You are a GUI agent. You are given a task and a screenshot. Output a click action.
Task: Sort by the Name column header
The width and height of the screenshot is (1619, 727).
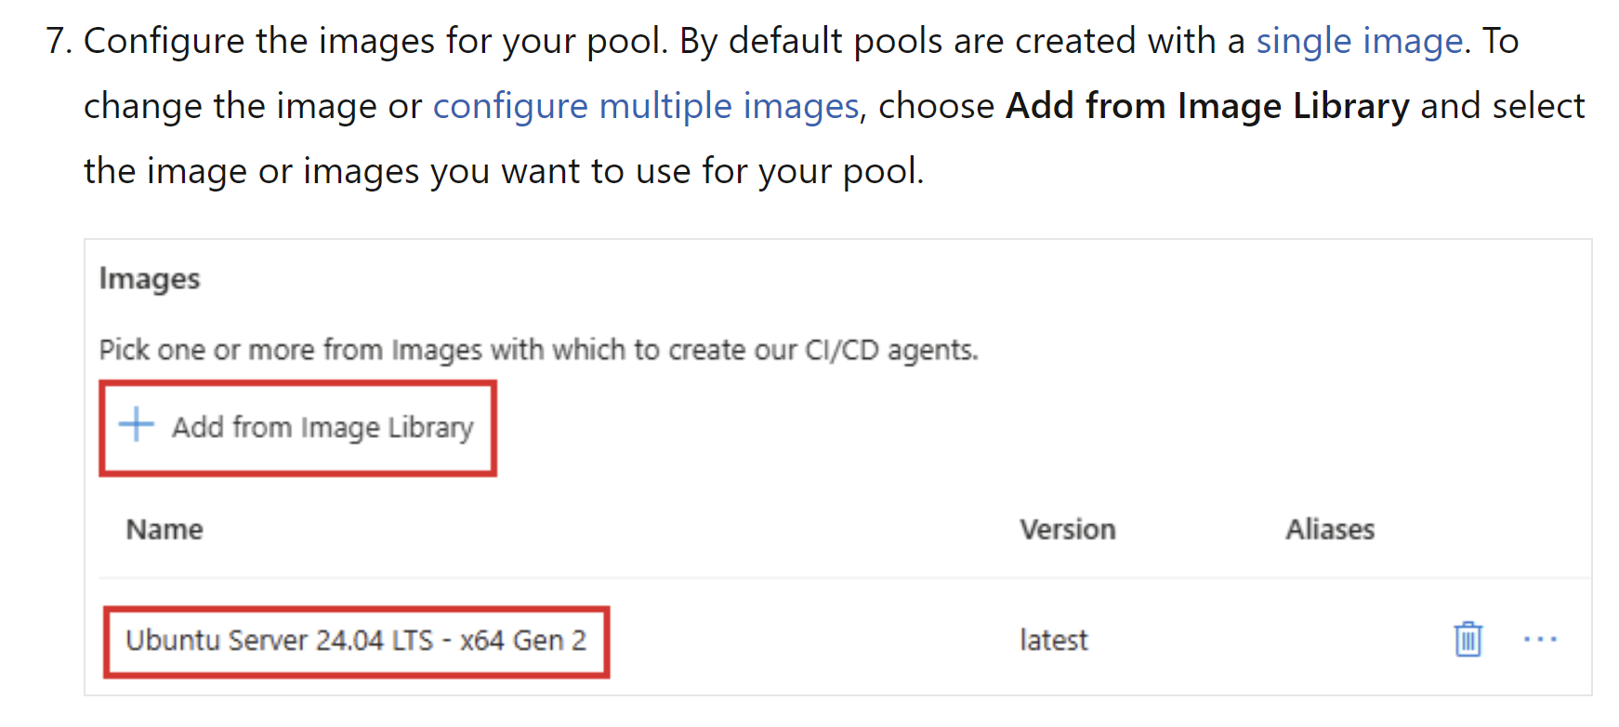165,529
